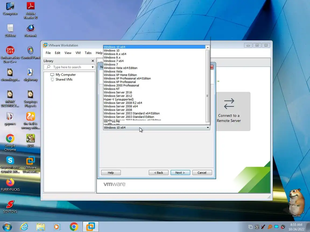
Task: Launch Google Chrome desktop icon
Action: coord(10,143)
